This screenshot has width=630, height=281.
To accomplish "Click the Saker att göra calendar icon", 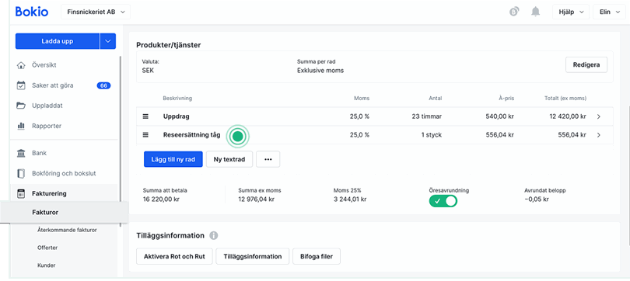I will [21, 85].
